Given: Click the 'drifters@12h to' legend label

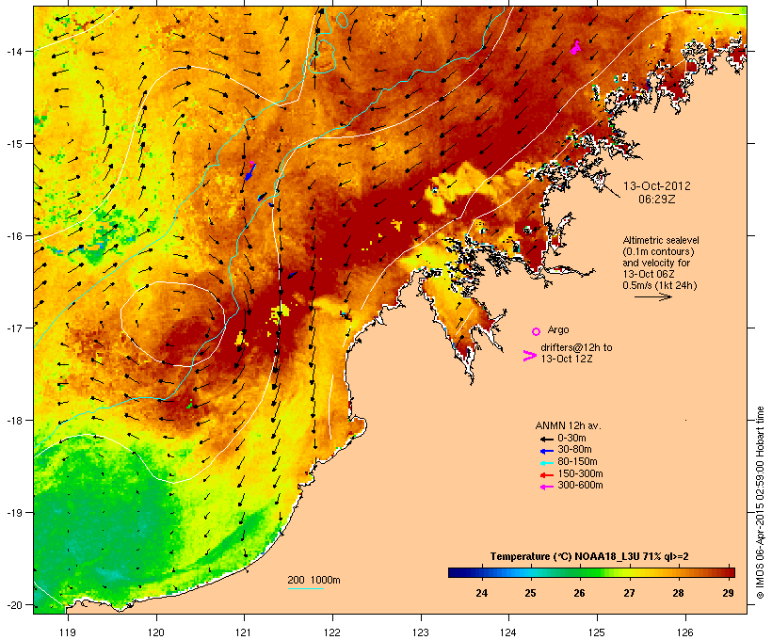Looking at the screenshot, I should point(576,347).
